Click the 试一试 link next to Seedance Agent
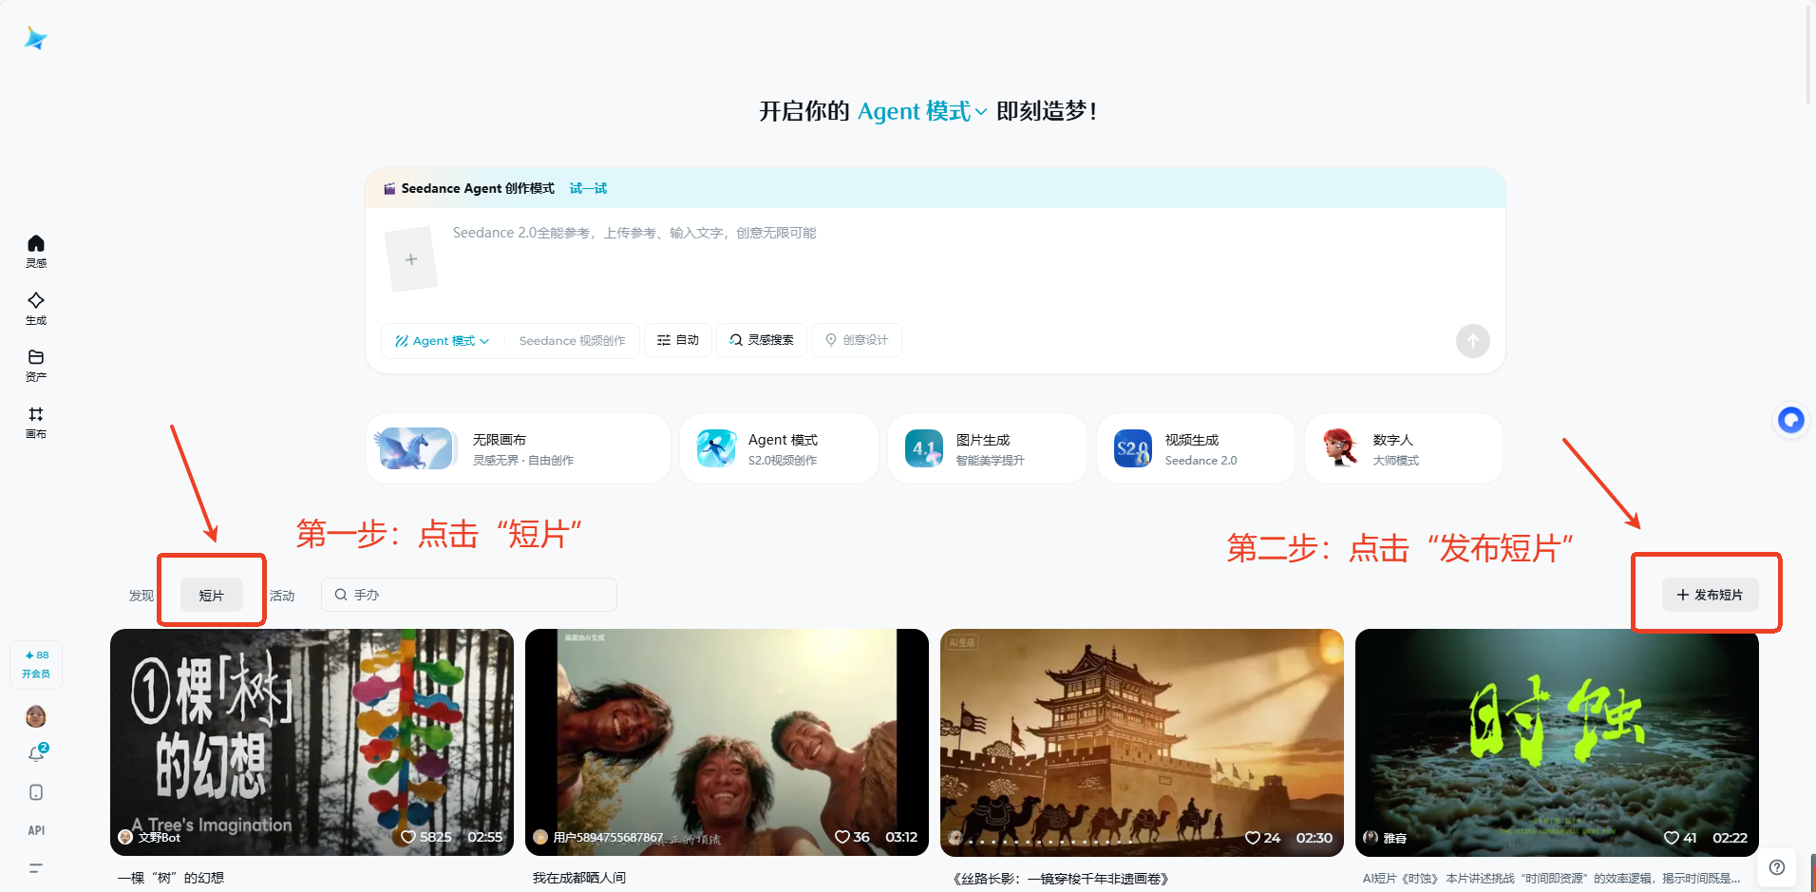 tap(587, 188)
